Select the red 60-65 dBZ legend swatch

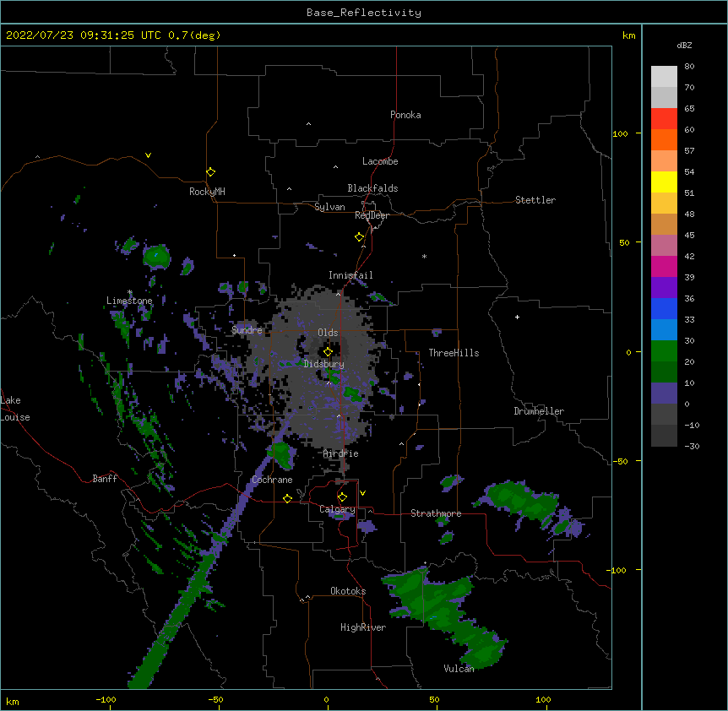coord(664,119)
